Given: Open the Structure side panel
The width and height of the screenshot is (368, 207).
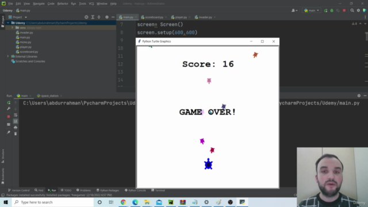Looking at the screenshot, I should tap(3, 156).
